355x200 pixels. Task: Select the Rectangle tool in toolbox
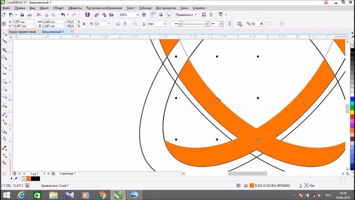[4, 82]
